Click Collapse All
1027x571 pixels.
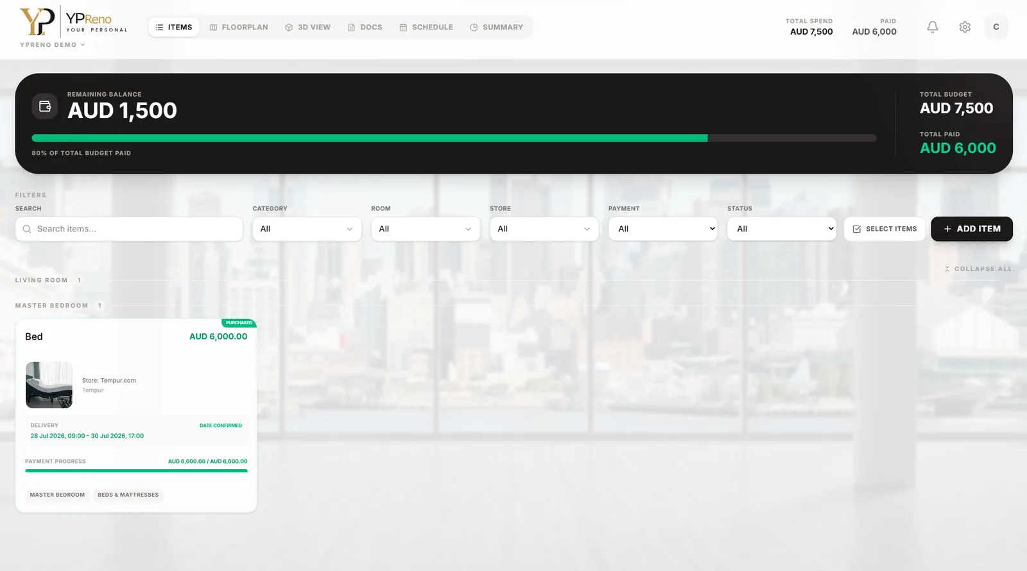coord(978,269)
